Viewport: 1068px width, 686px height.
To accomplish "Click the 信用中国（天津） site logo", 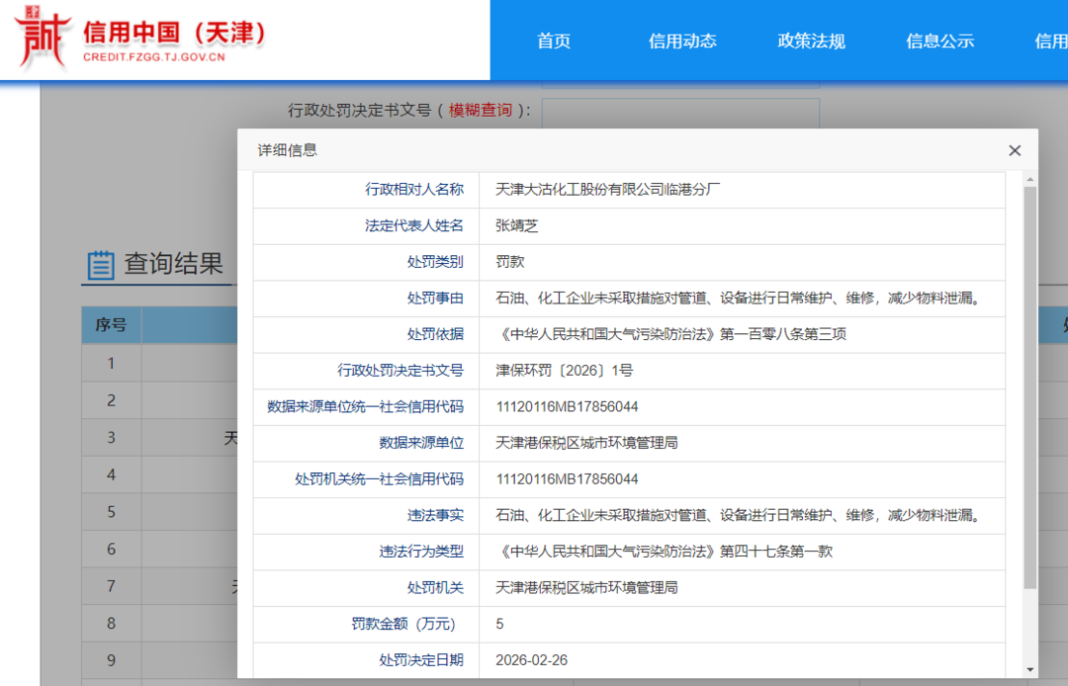I will point(143,40).
